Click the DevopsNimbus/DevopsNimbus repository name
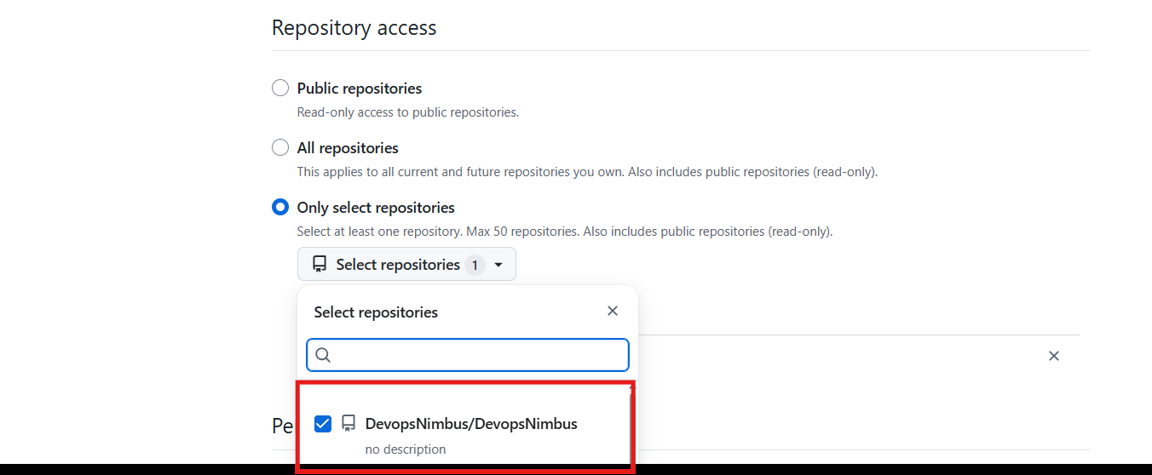The width and height of the screenshot is (1152, 475). (x=471, y=423)
